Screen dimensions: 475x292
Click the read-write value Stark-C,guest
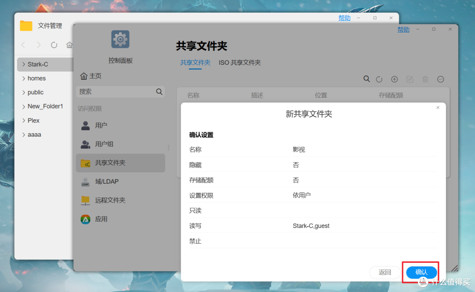click(x=311, y=226)
